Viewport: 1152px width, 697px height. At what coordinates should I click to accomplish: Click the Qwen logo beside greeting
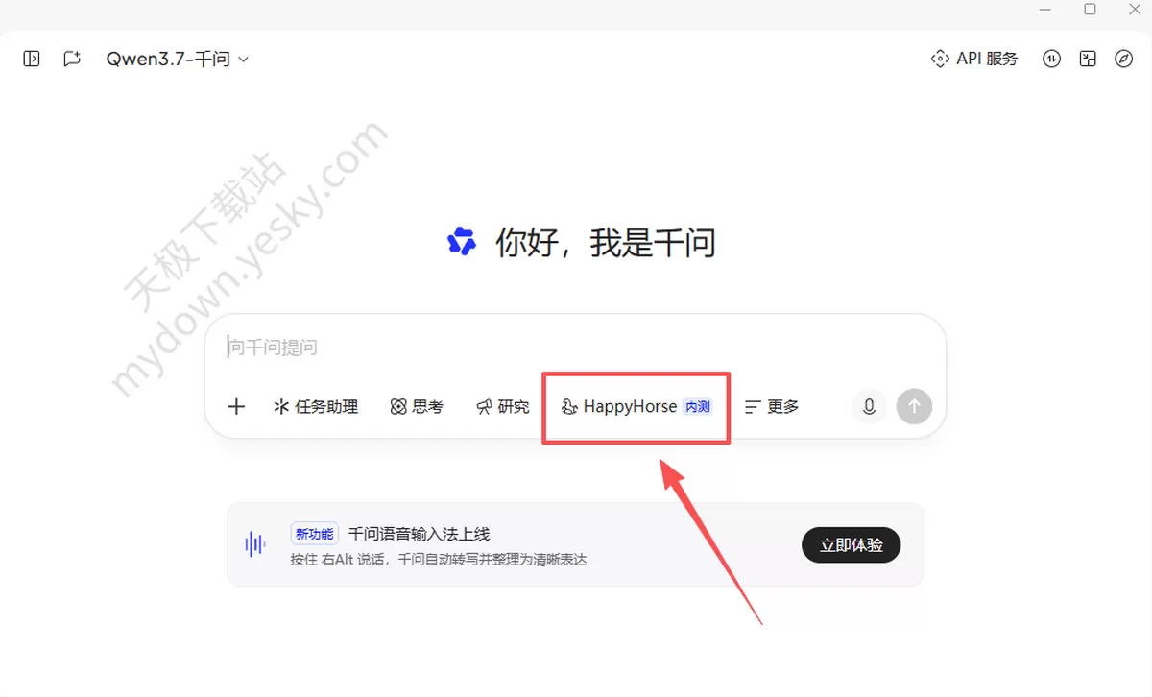462,242
